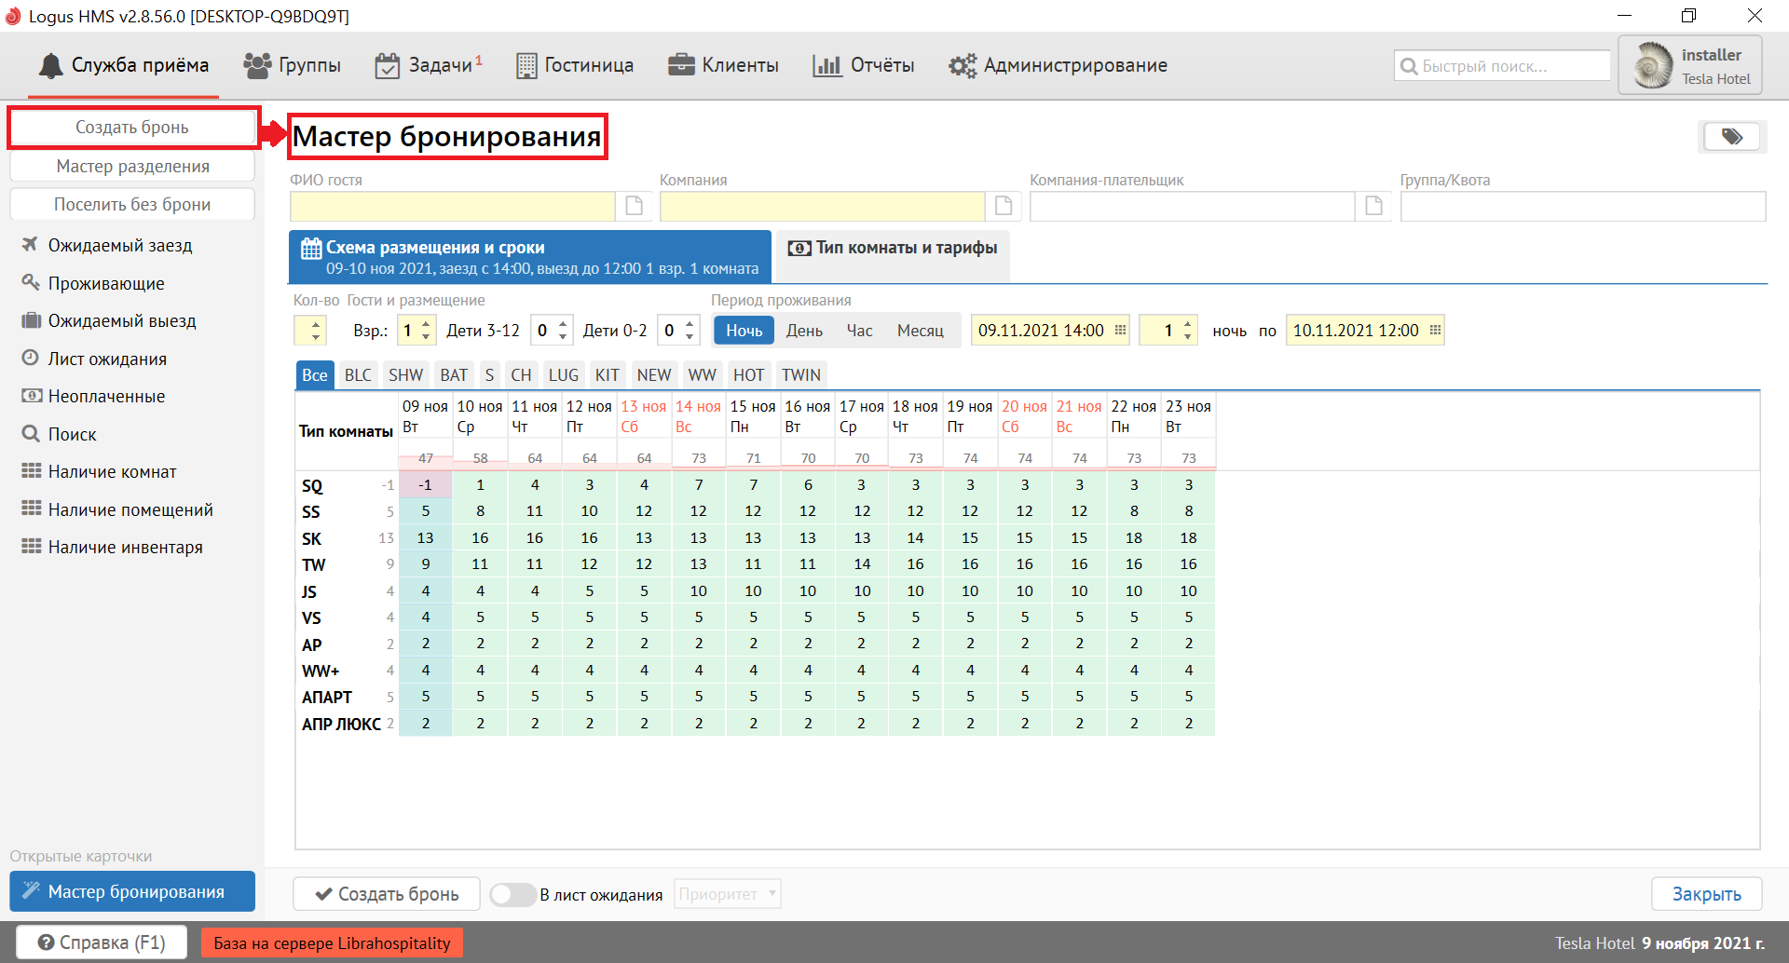Select Ночь period mode
Image resolution: width=1789 pixels, height=963 pixels.
(x=744, y=331)
